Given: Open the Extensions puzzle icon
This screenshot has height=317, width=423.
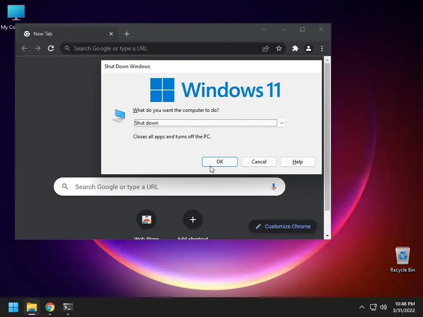Looking at the screenshot, I should point(295,48).
